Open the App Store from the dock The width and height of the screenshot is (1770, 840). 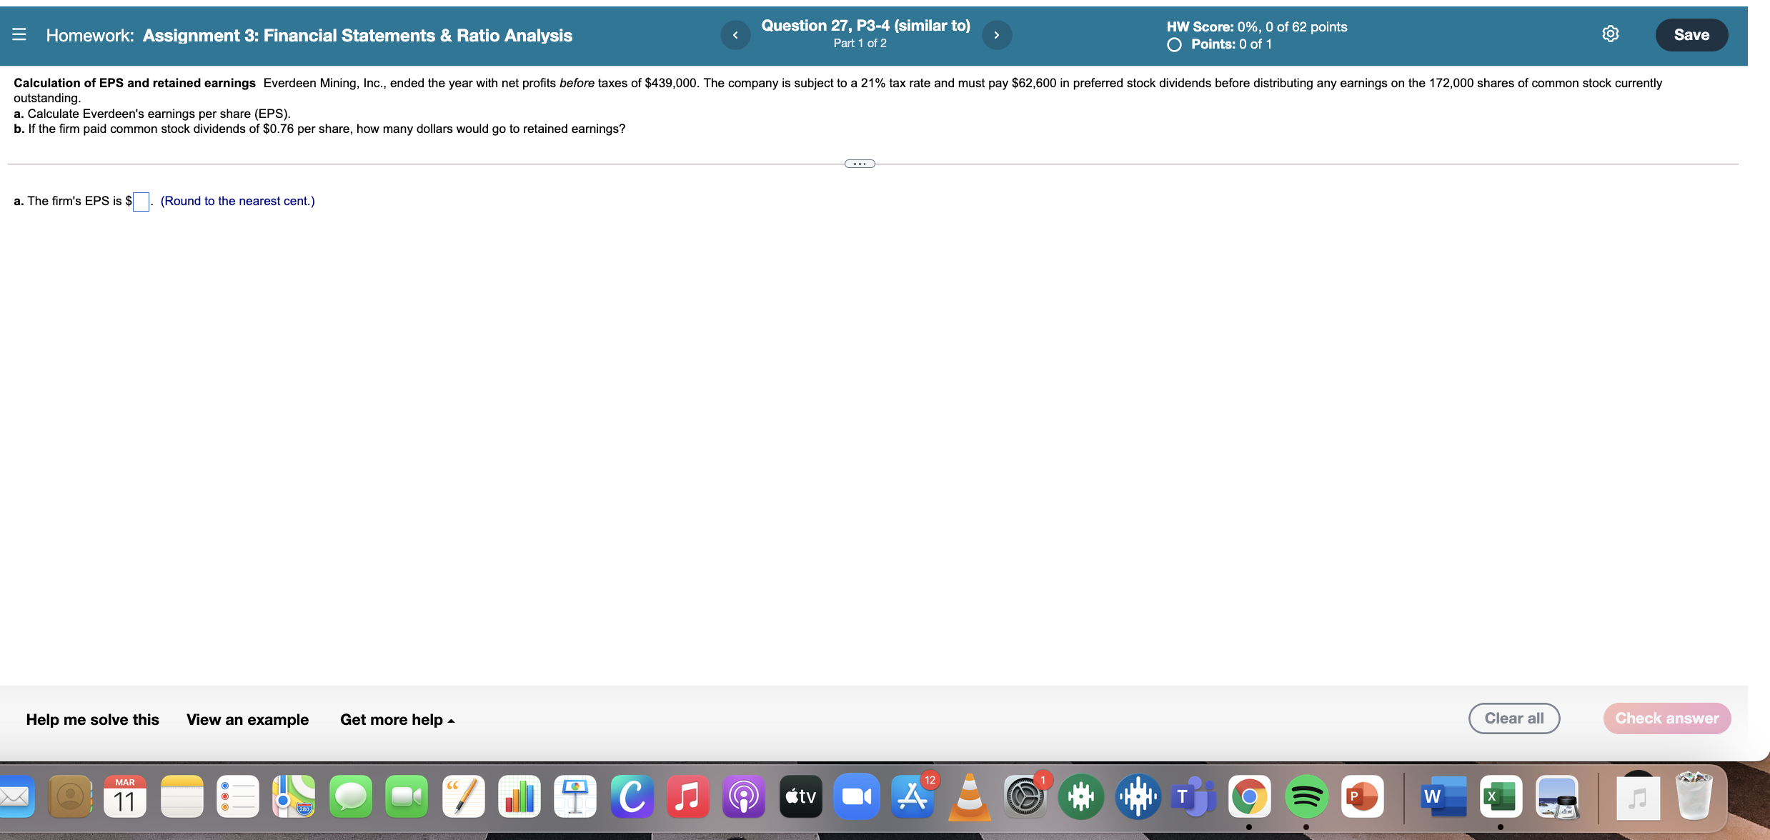[x=913, y=796]
